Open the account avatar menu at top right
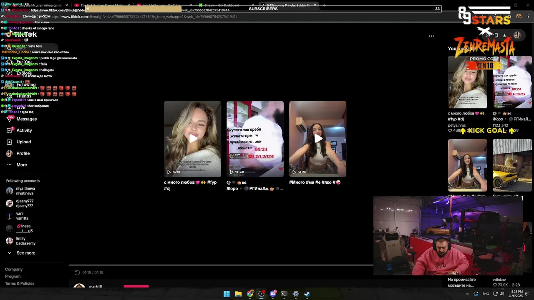534x300 pixels. [517, 35]
